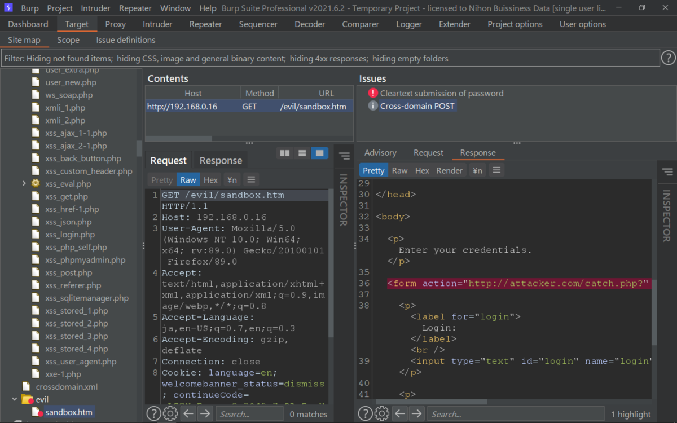Open help for the request search bar
Image resolution: width=677 pixels, height=423 pixels.
(153, 413)
